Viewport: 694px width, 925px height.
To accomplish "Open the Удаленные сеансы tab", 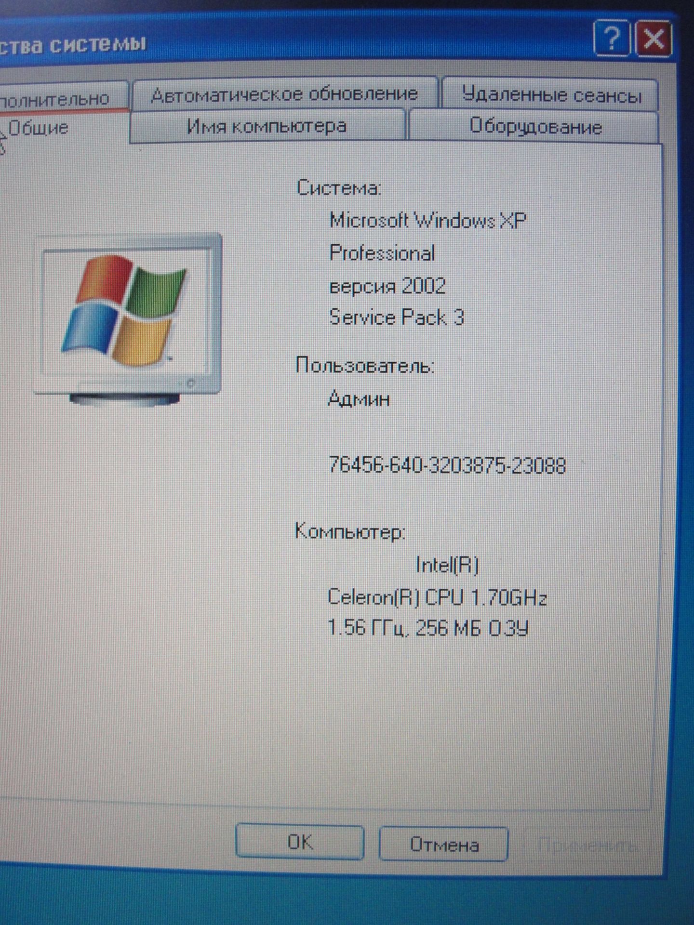I will (x=551, y=94).
